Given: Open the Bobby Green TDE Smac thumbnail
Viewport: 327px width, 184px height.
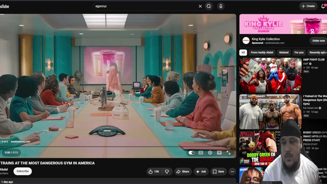Looking at the screenshot, I should click(260, 148).
